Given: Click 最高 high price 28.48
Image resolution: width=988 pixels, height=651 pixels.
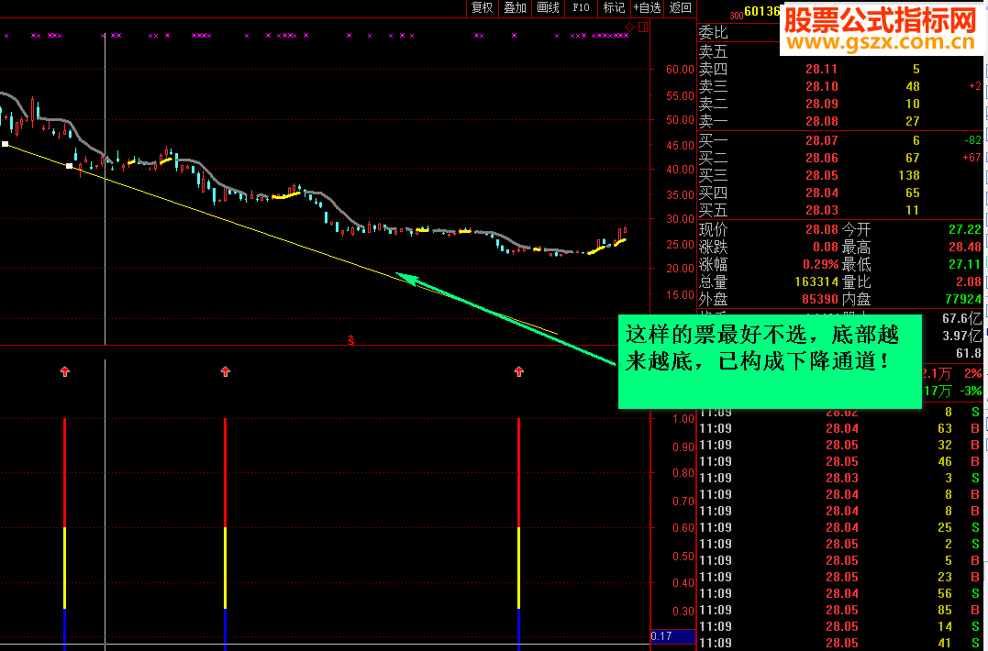Looking at the screenshot, I should 965,247.
